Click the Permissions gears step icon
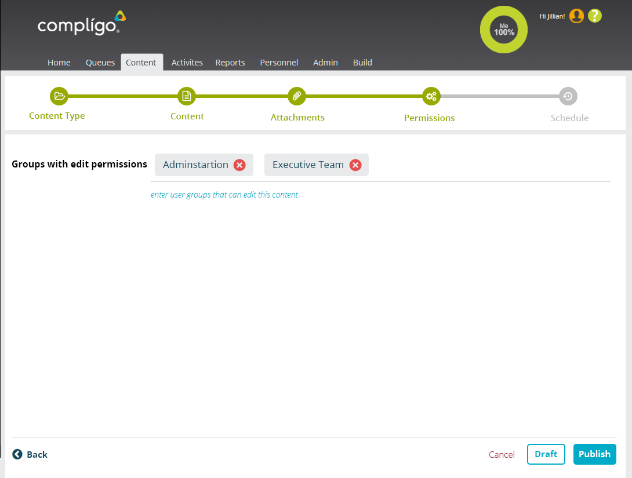The height and width of the screenshot is (478, 632). click(x=431, y=96)
